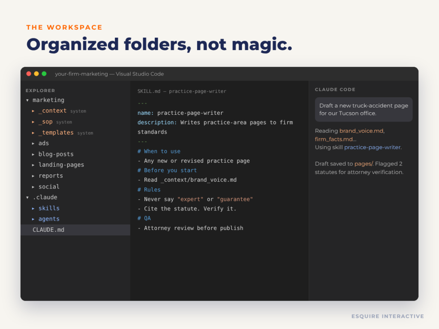Click the '# Rules' heading
439x329 pixels.
(149, 190)
